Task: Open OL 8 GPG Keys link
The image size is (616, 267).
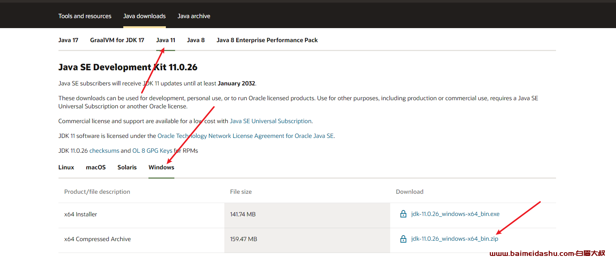Action: click(x=152, y=151)
